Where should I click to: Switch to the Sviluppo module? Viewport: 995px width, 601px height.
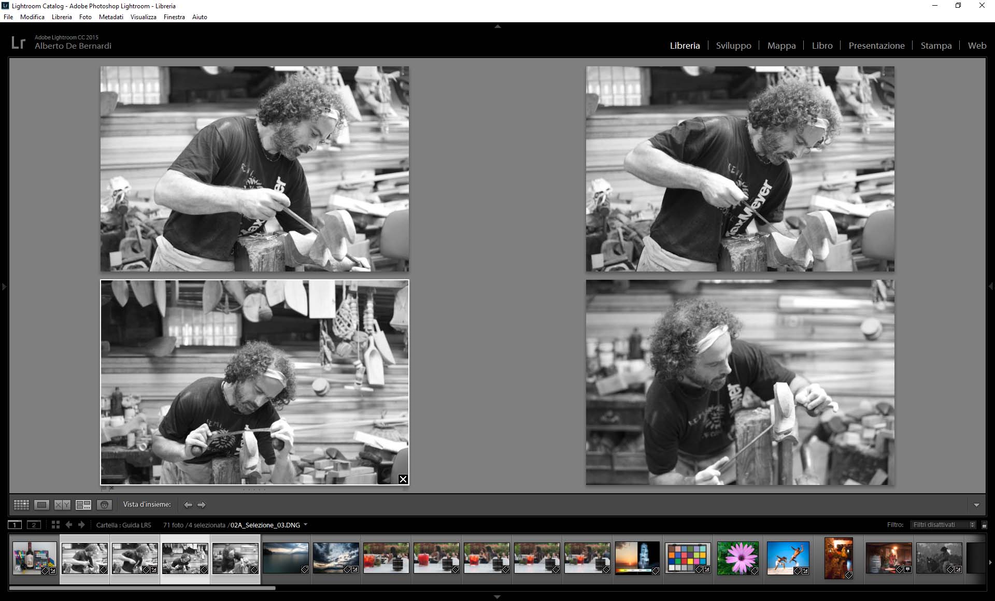733,46
